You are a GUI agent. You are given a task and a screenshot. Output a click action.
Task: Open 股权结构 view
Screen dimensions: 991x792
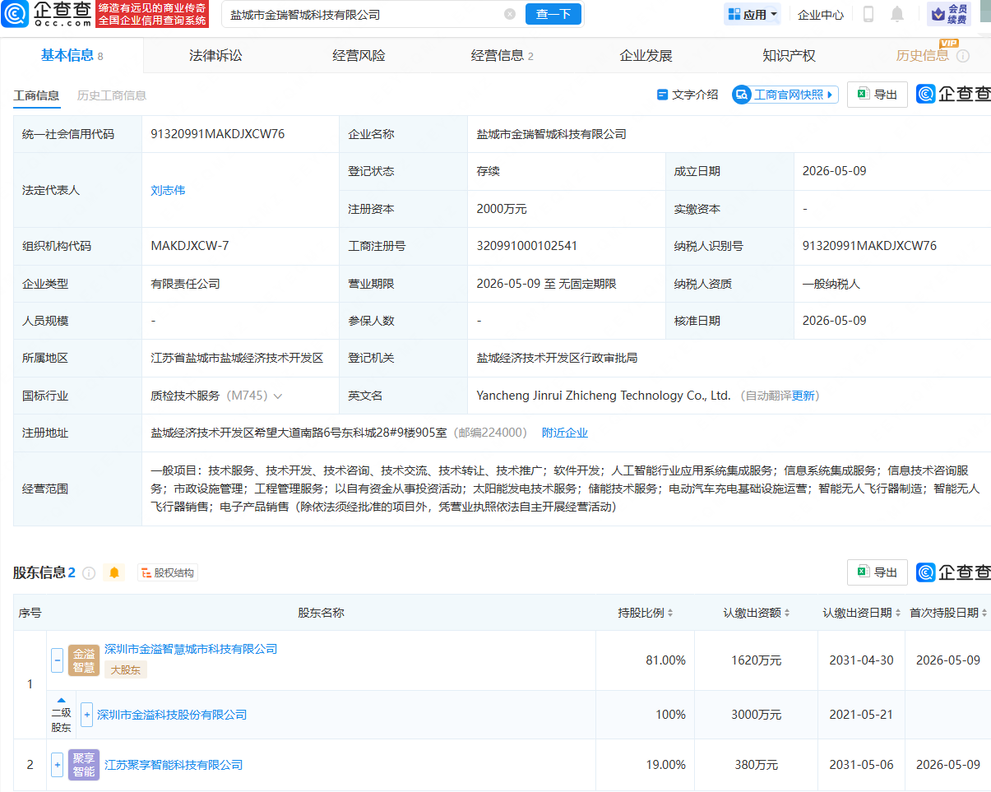(167, 572)
